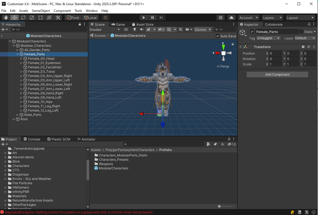Open Hierarchy panel options menu
Viewport: 318px width, 215px height.
[x=85, y=24]
